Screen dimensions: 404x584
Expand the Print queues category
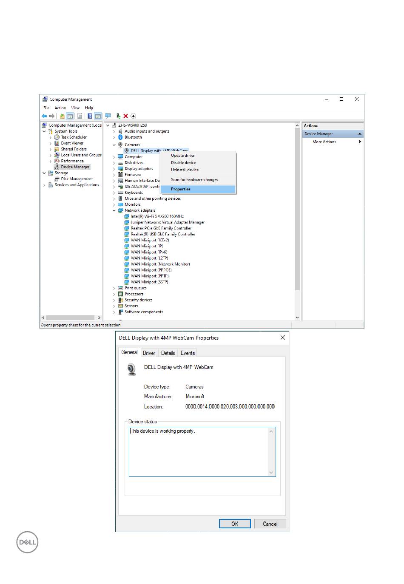[x=114, y=288]
